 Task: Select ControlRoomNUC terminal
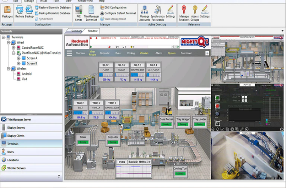coord(32,48)
